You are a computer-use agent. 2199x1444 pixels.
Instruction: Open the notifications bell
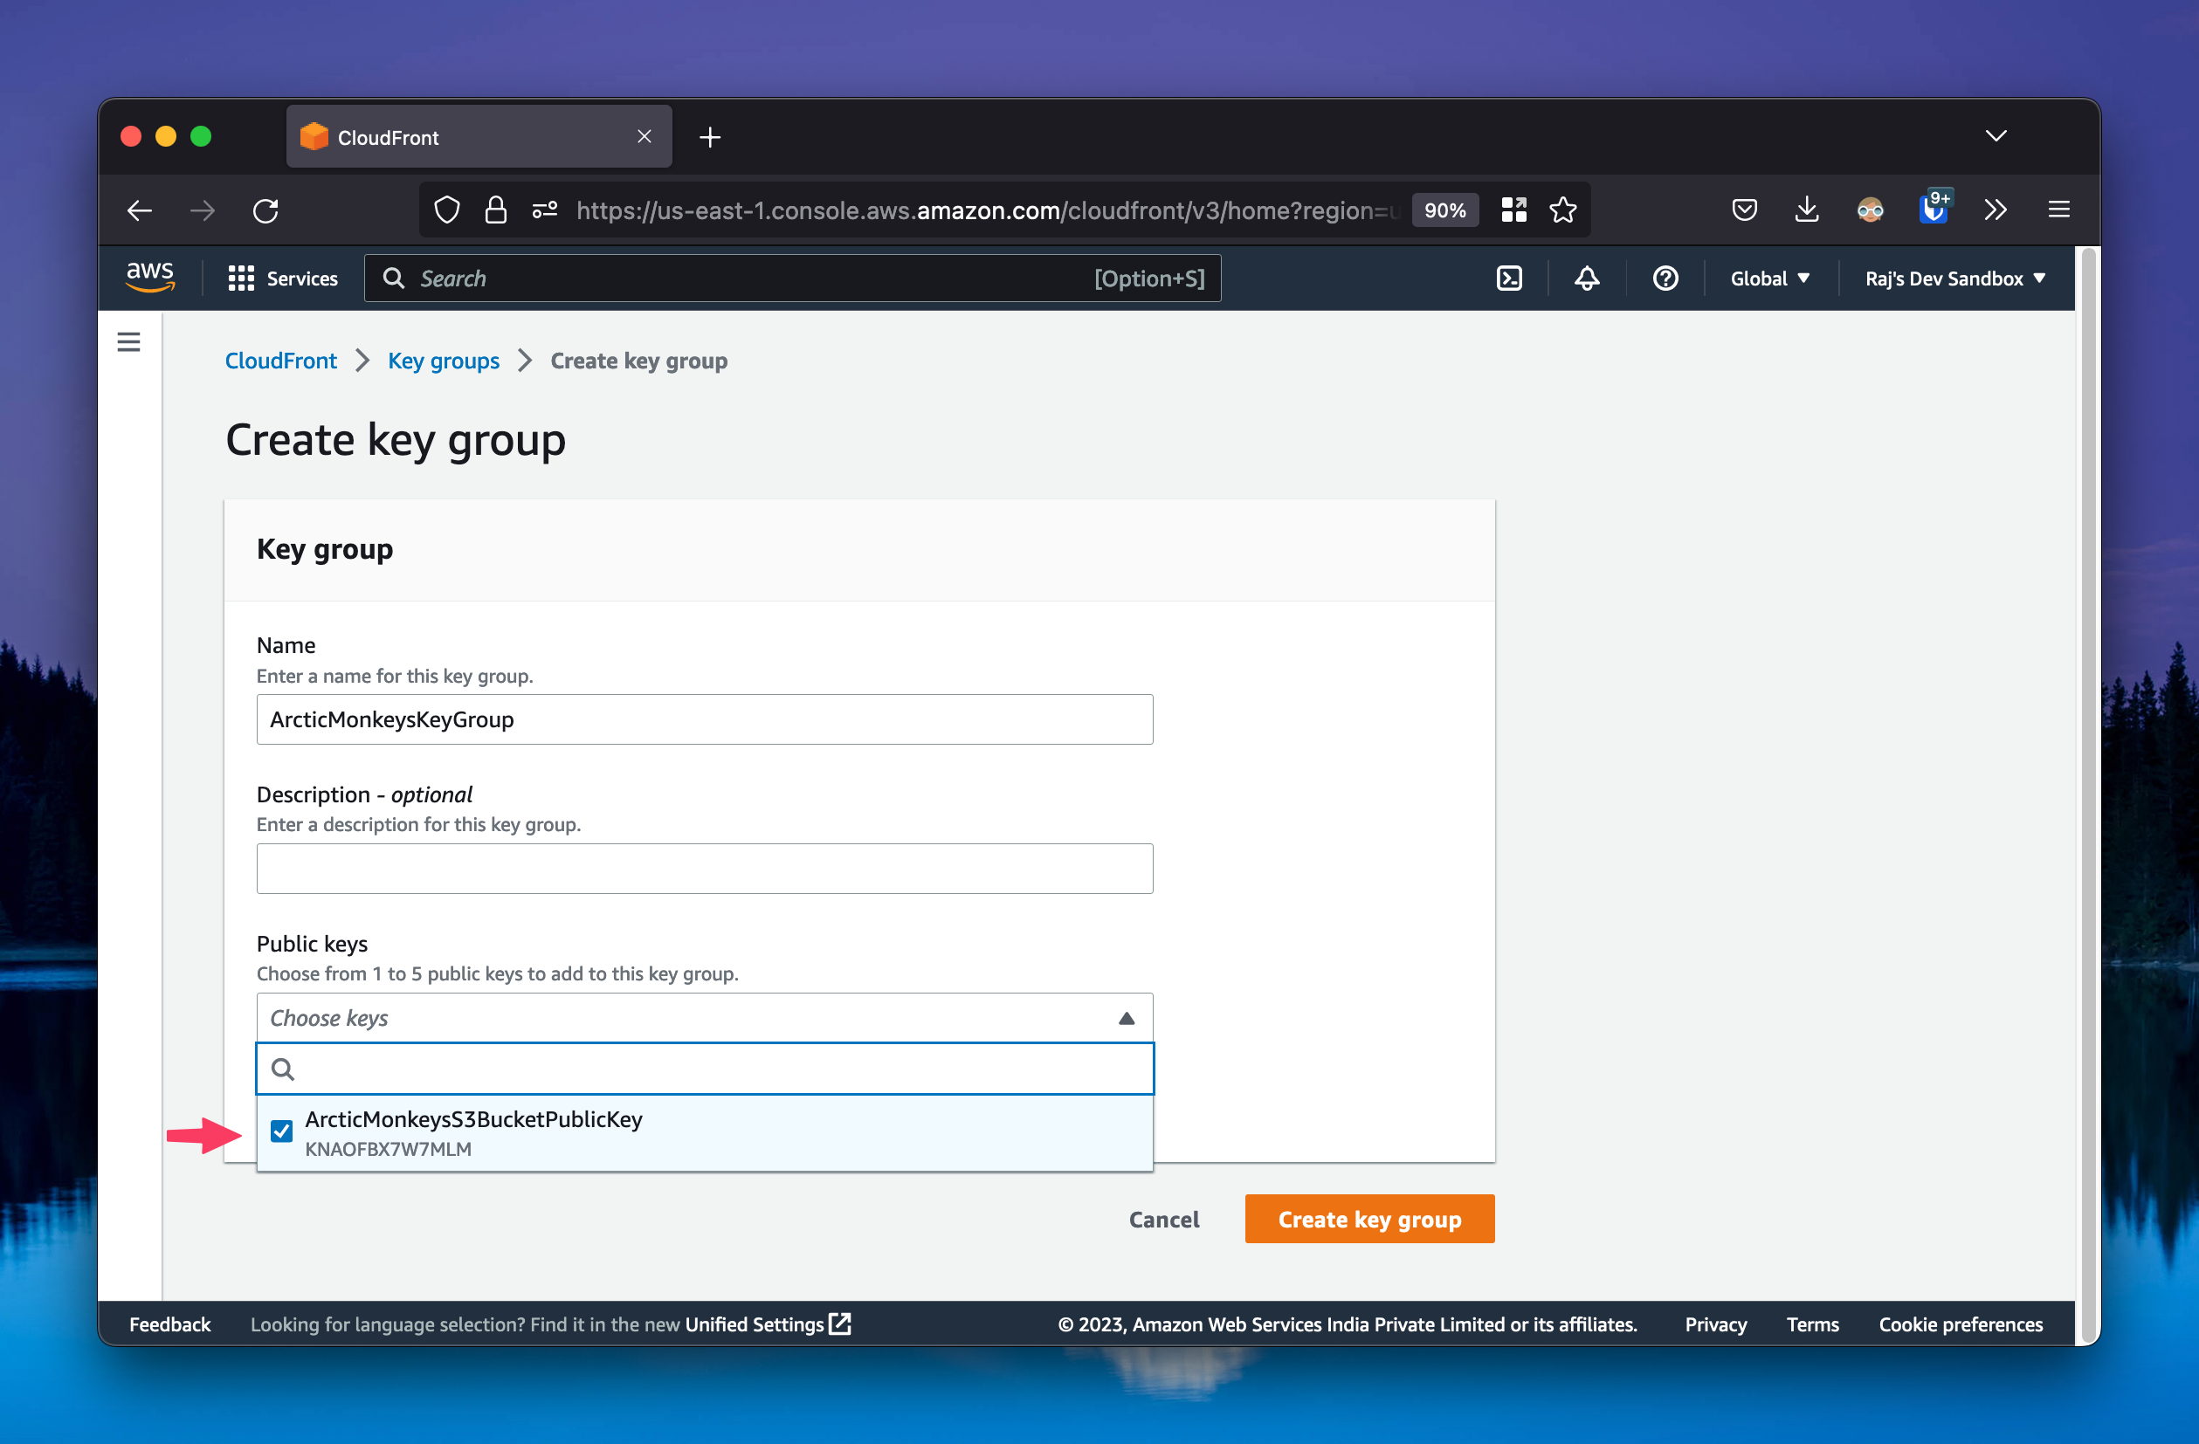tap(1587, 278)
